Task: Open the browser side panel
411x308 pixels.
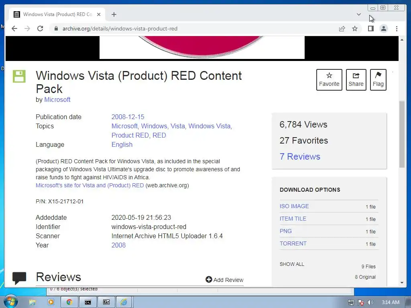Action: coord(370,28)
